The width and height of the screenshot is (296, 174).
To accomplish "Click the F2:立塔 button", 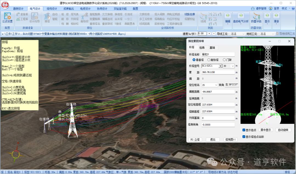I will pos(195,140).
